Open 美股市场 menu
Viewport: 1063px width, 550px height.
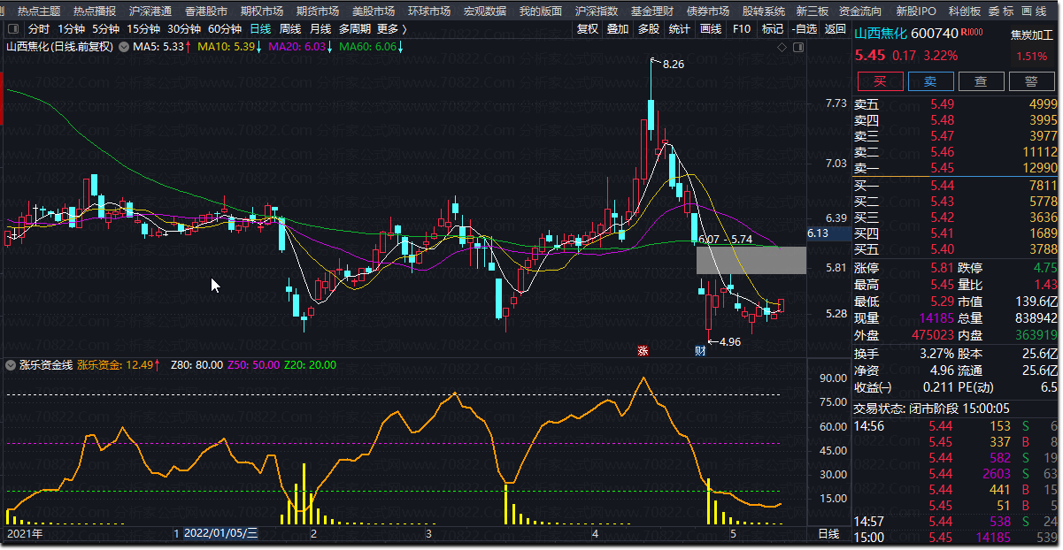click(374, 11)
